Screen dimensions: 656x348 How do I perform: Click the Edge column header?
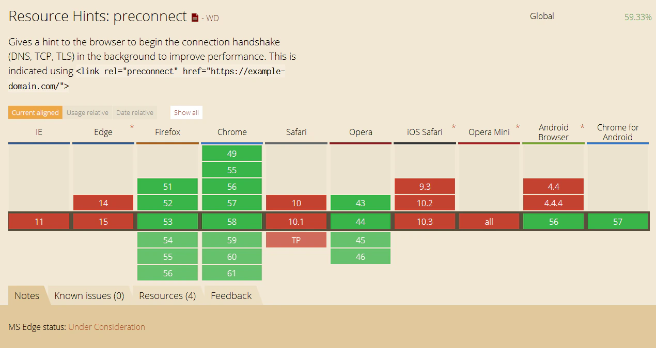(x=103, y=132)
